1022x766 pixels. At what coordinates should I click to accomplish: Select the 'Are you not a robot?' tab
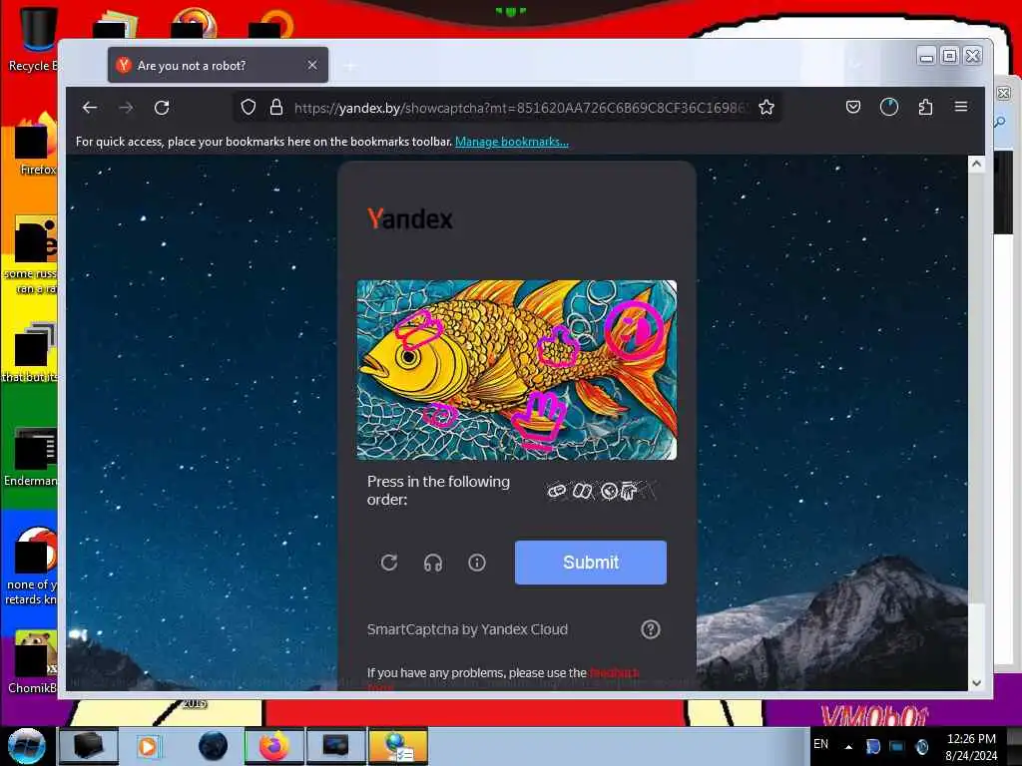[218, 65]
